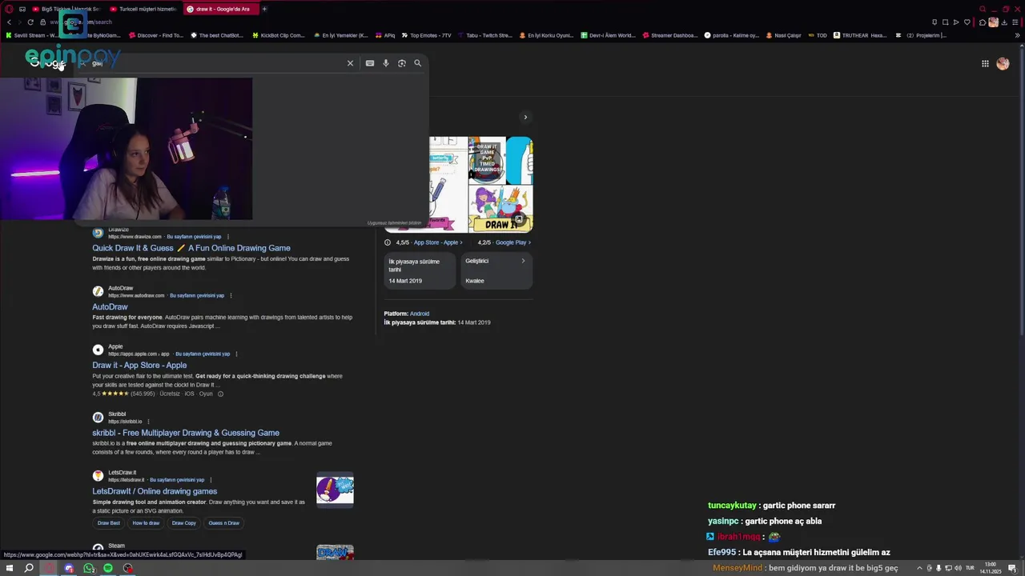Image resolution: width=1025 pixels, height=576 pixels.
Task: Click the Drawize site favicon
Action: (x=98, y=233)
